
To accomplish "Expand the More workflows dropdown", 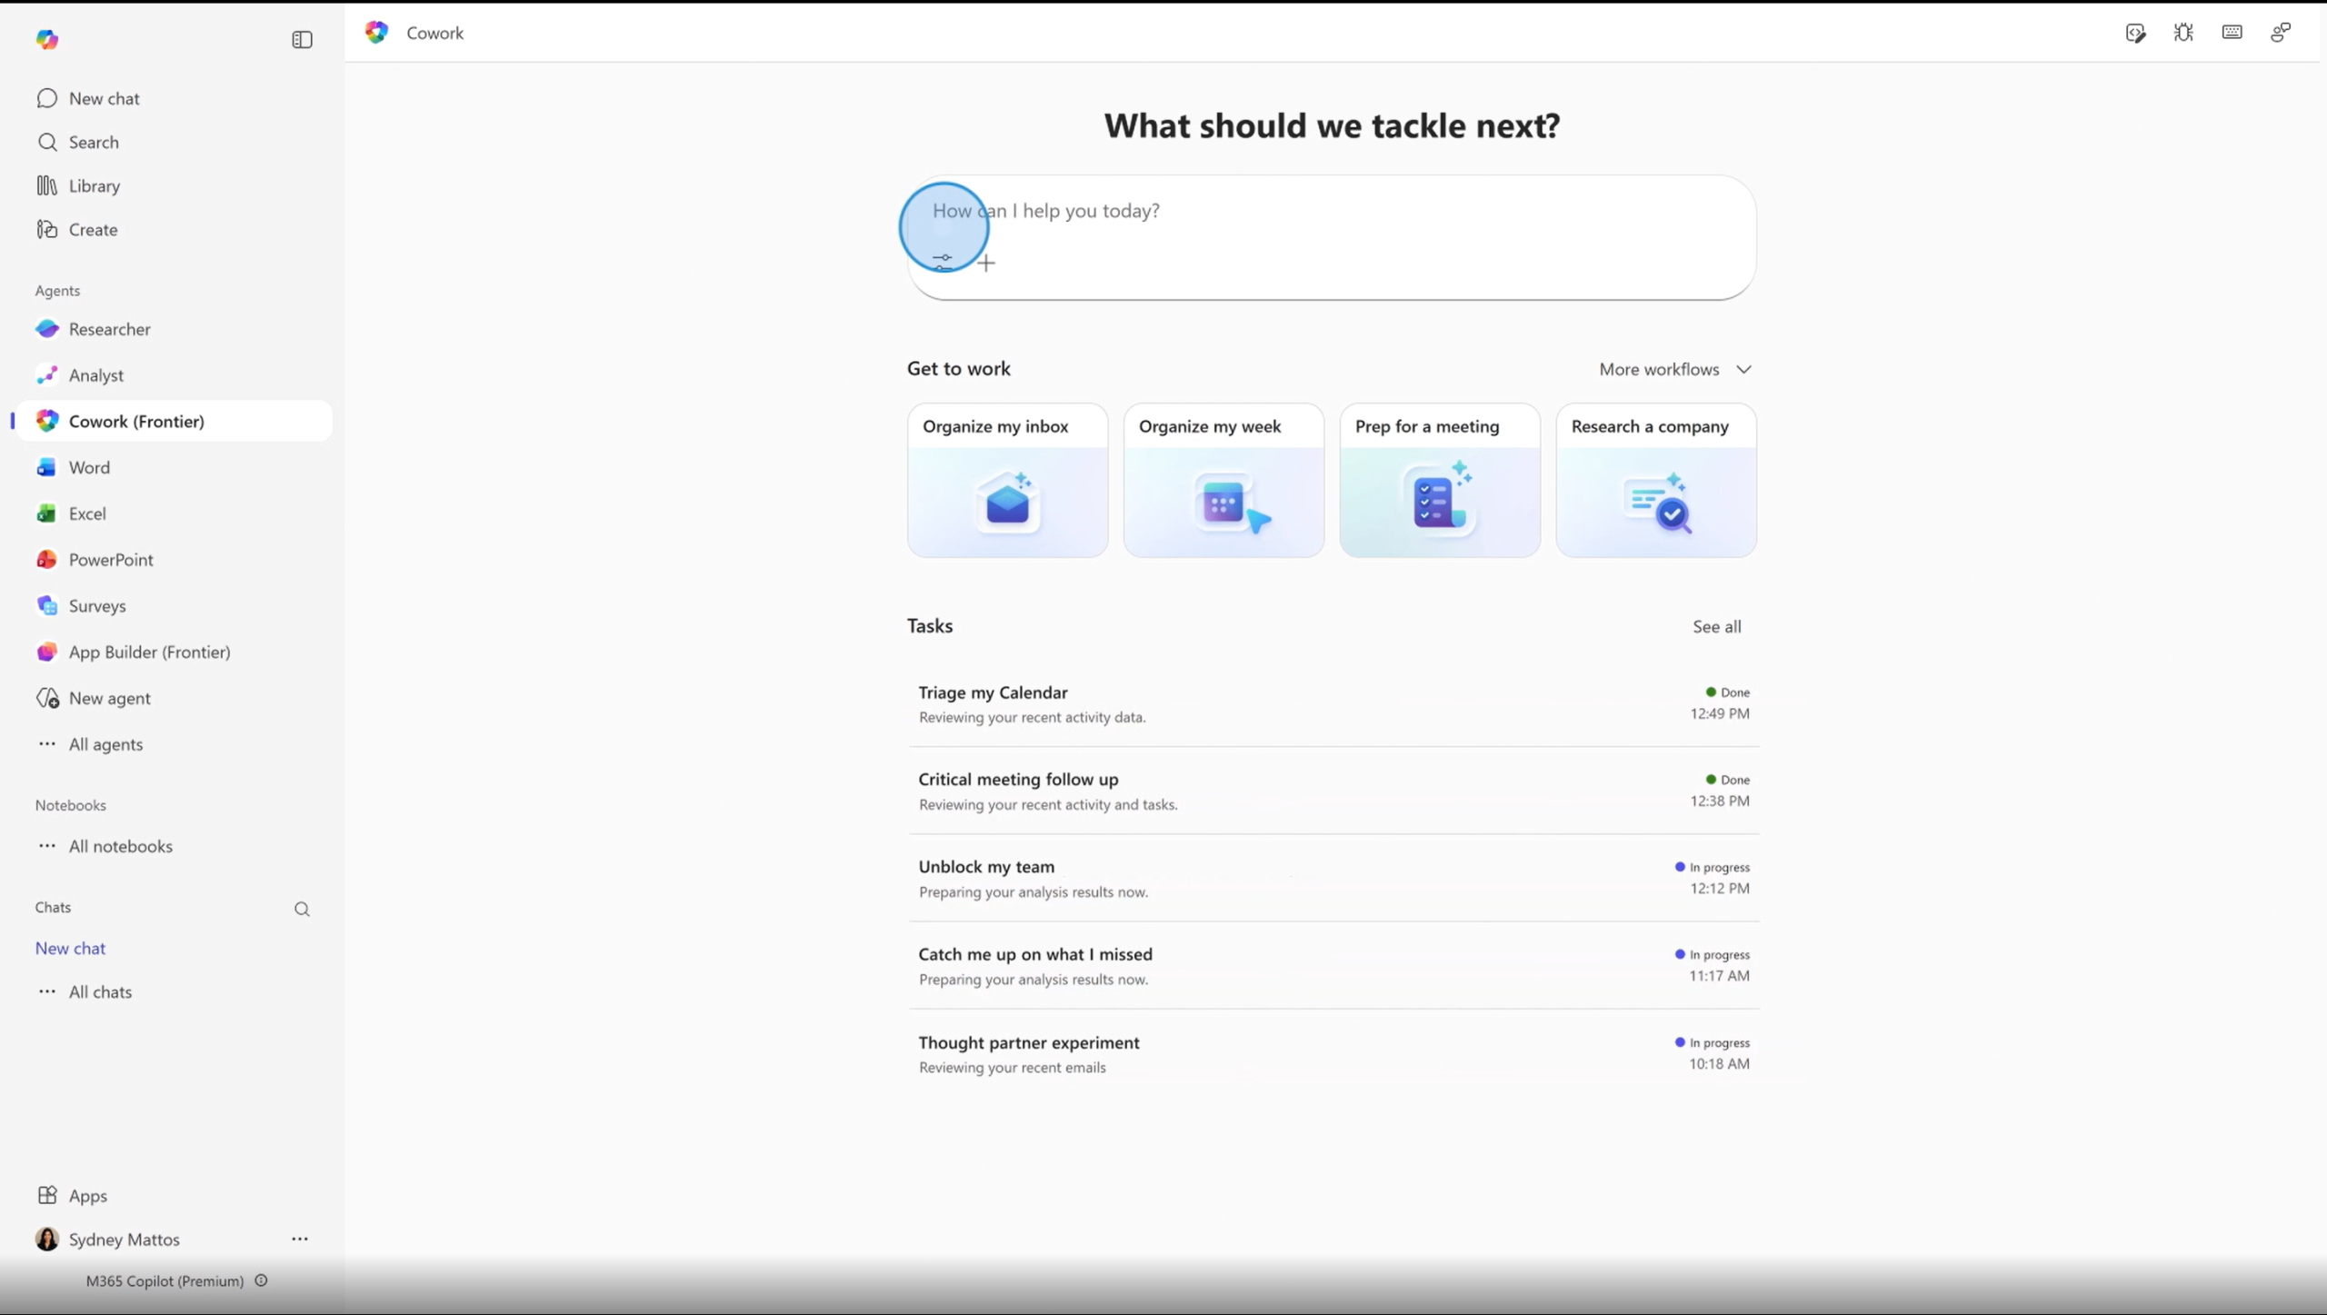I will (1675, 369).
